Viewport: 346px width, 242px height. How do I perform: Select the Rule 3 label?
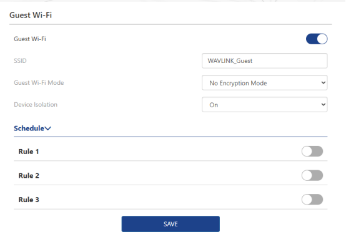click(29, 200)
